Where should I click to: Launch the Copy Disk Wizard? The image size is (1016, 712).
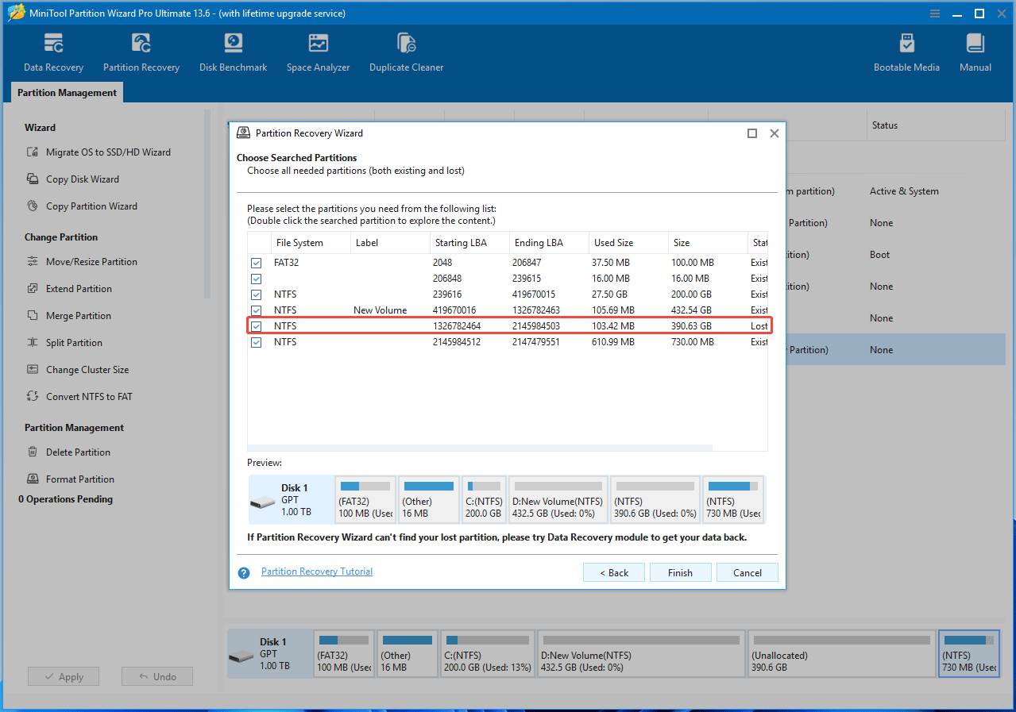tap(73, 179)
